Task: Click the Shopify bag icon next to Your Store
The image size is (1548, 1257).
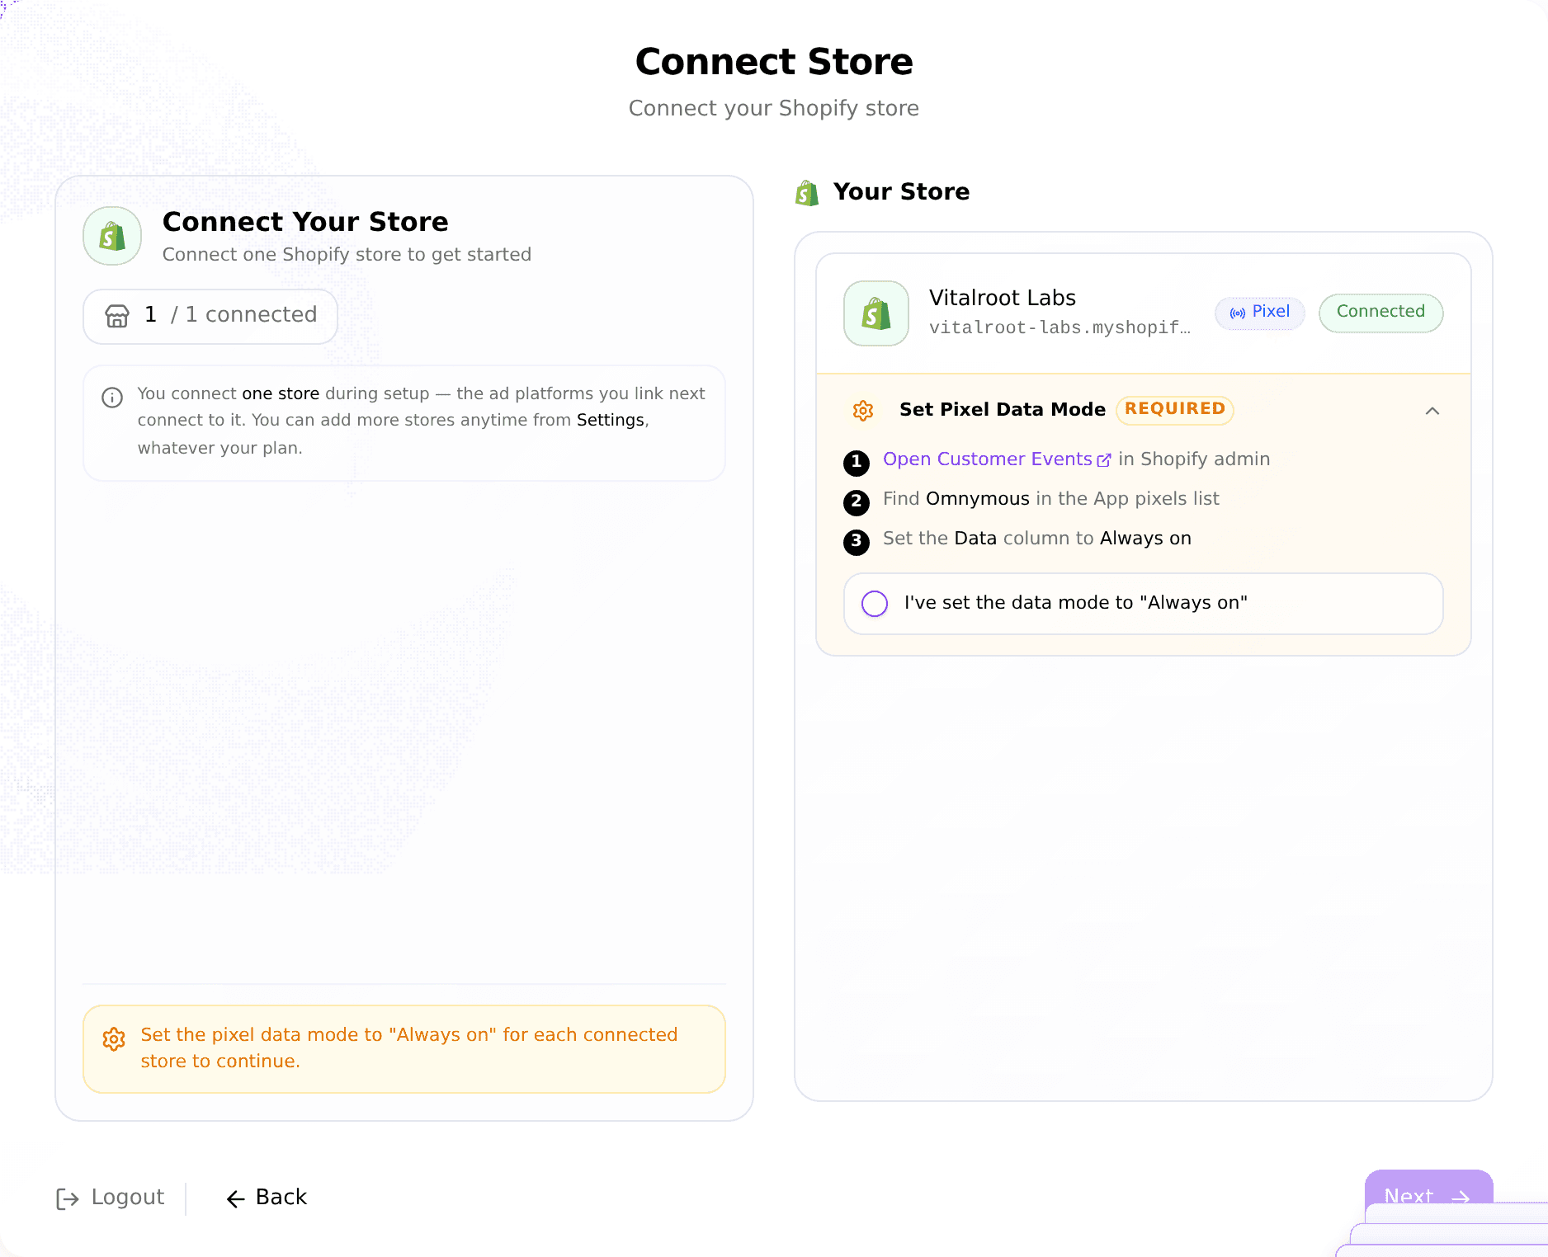Action: (x=807, y=193)
